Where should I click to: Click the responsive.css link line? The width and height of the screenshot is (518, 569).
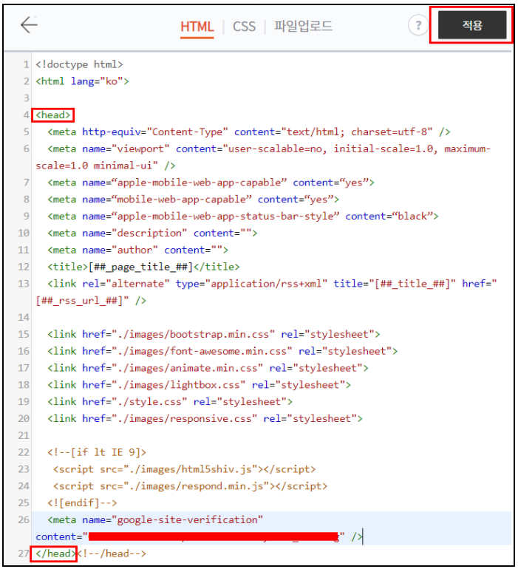click(205, 418)
